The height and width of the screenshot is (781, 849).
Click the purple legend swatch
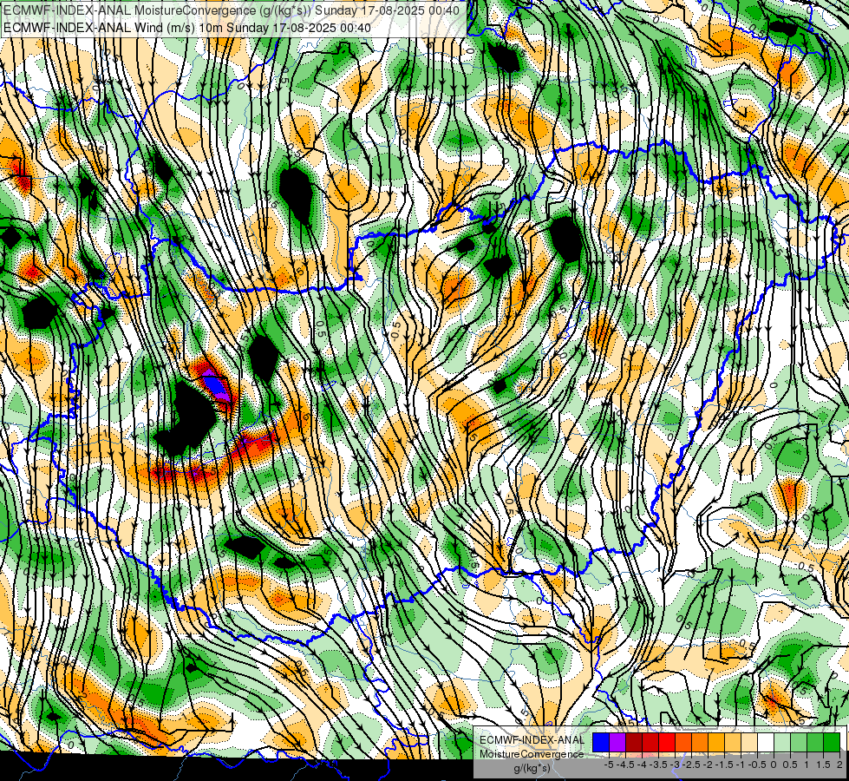[617, 742]
